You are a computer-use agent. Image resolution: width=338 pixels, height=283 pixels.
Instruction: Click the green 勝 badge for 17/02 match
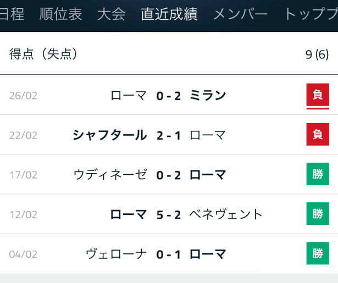[x=318, y=174]
